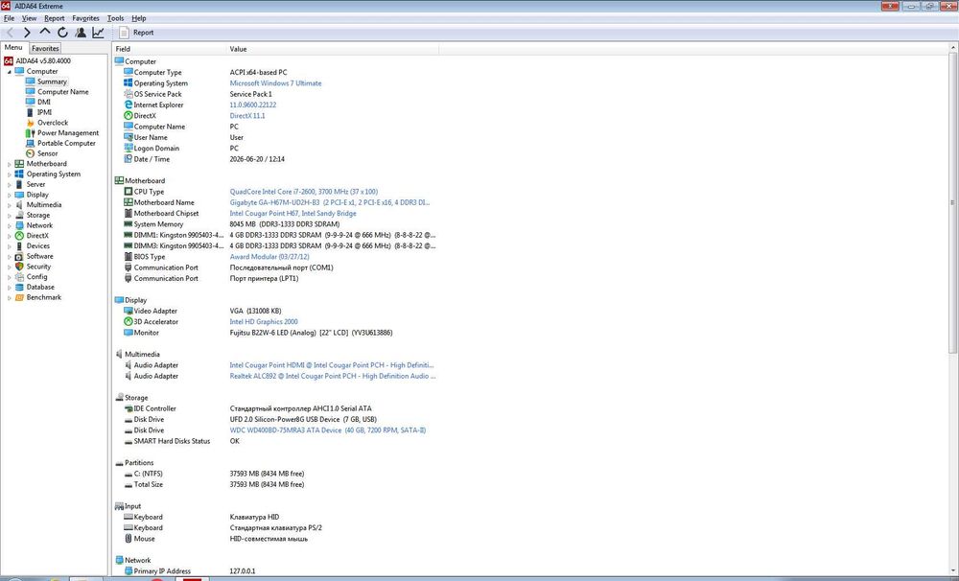The width and height of the screenshot is (959, 581).
Task: Open Gigabyte GA-H67M-UD2H-B3 link
Action: click(x=330, y=202)
